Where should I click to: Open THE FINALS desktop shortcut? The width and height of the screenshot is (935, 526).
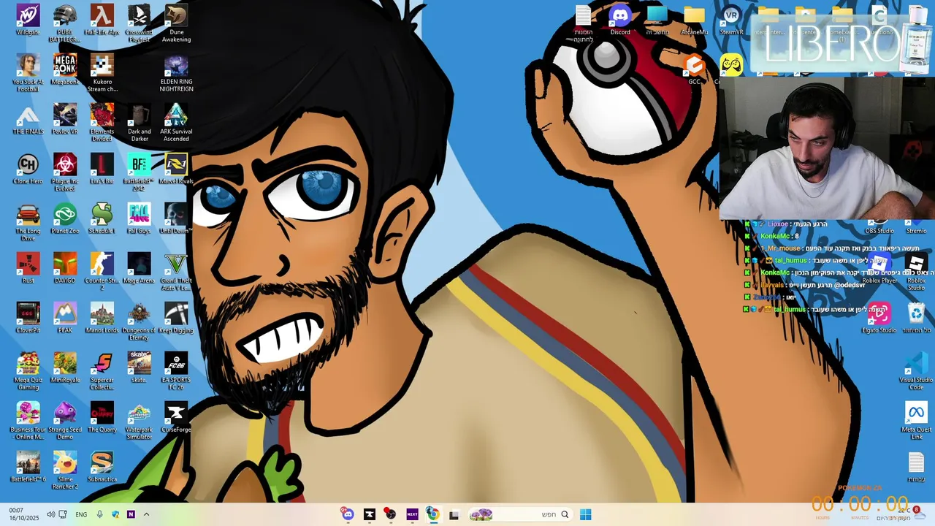(x=28, y=119)
